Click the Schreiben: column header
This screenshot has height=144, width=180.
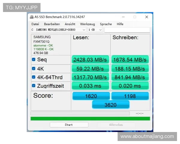(x=125, y=37)
